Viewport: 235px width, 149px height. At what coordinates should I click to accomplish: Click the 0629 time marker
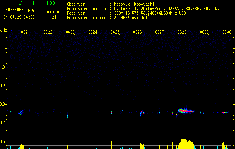click(x=204, y=32)
